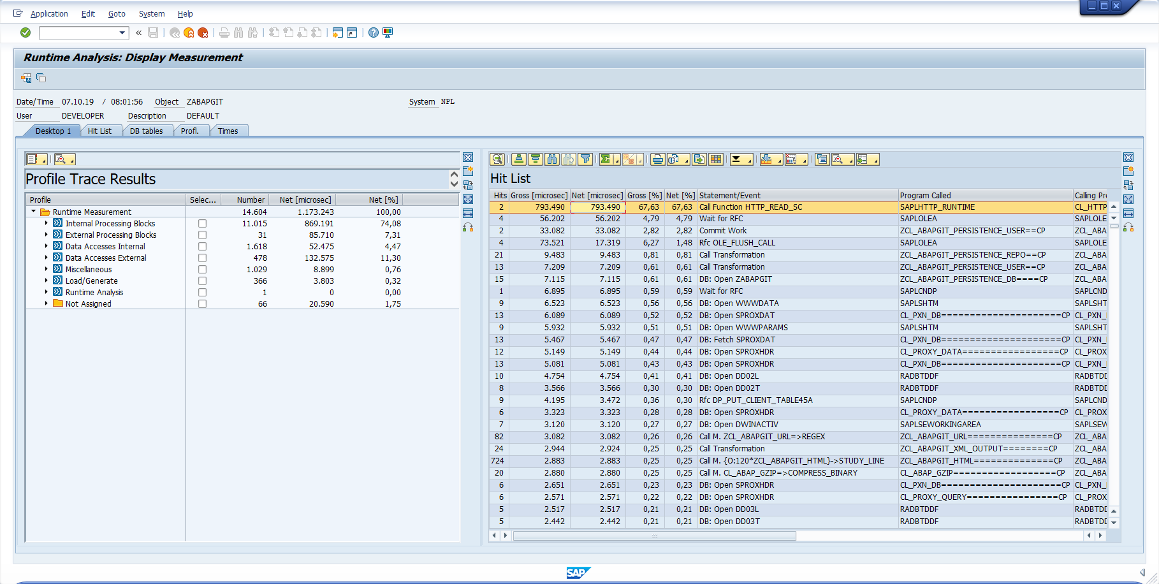This screenshot has height=584, width=1159.
Task: Click the yellow Back arrow in the toolbar
Action: click(x=189, y=33)
